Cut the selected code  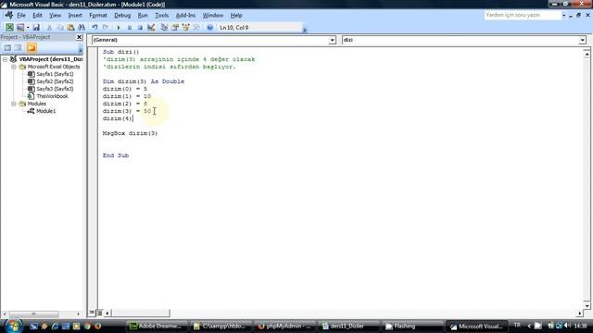click(49, 27)
